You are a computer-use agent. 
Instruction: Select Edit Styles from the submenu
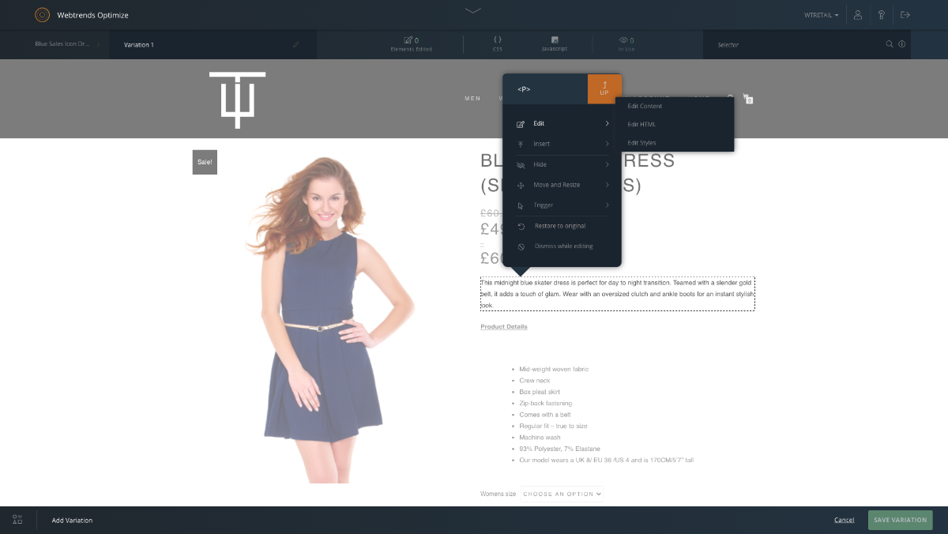(x=641, y=143)
